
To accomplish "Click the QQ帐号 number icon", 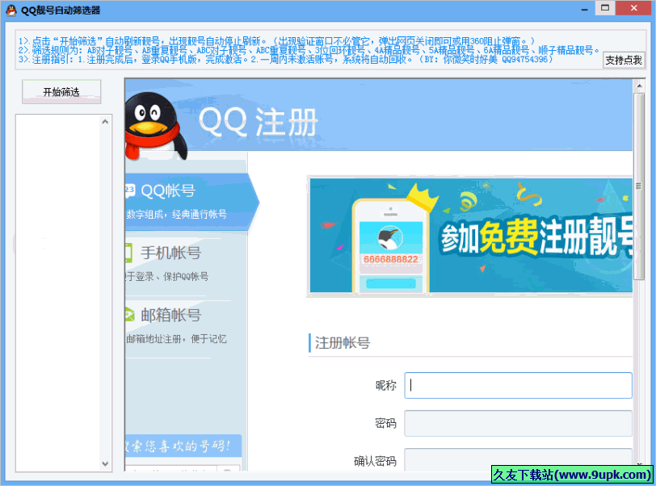I will point(130,191).
